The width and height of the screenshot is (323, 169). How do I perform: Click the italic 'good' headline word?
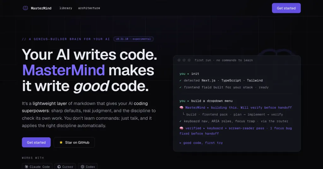coord(91,86)
